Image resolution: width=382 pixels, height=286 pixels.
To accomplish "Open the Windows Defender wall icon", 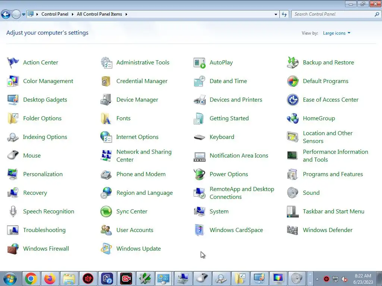I will 292,230.
